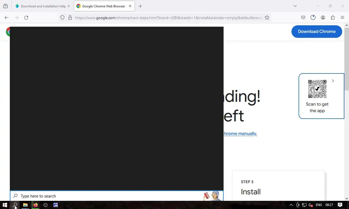Screen dimensions: 349x209
Task: Open the colorful pinned taskbar app icon
Action: 56,205
